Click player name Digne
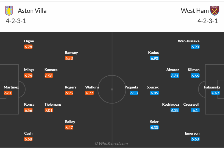This screenshot has height=148, width=224. pyautogui.click(x=29, y=41)
